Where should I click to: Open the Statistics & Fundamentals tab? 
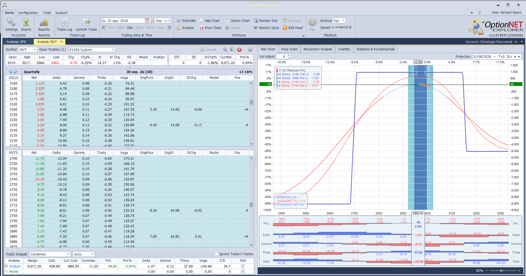(x=375, y=49)
